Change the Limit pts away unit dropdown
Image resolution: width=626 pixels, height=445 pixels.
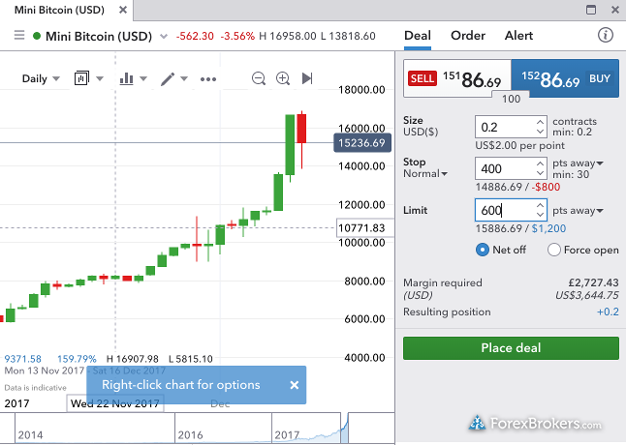578,211
